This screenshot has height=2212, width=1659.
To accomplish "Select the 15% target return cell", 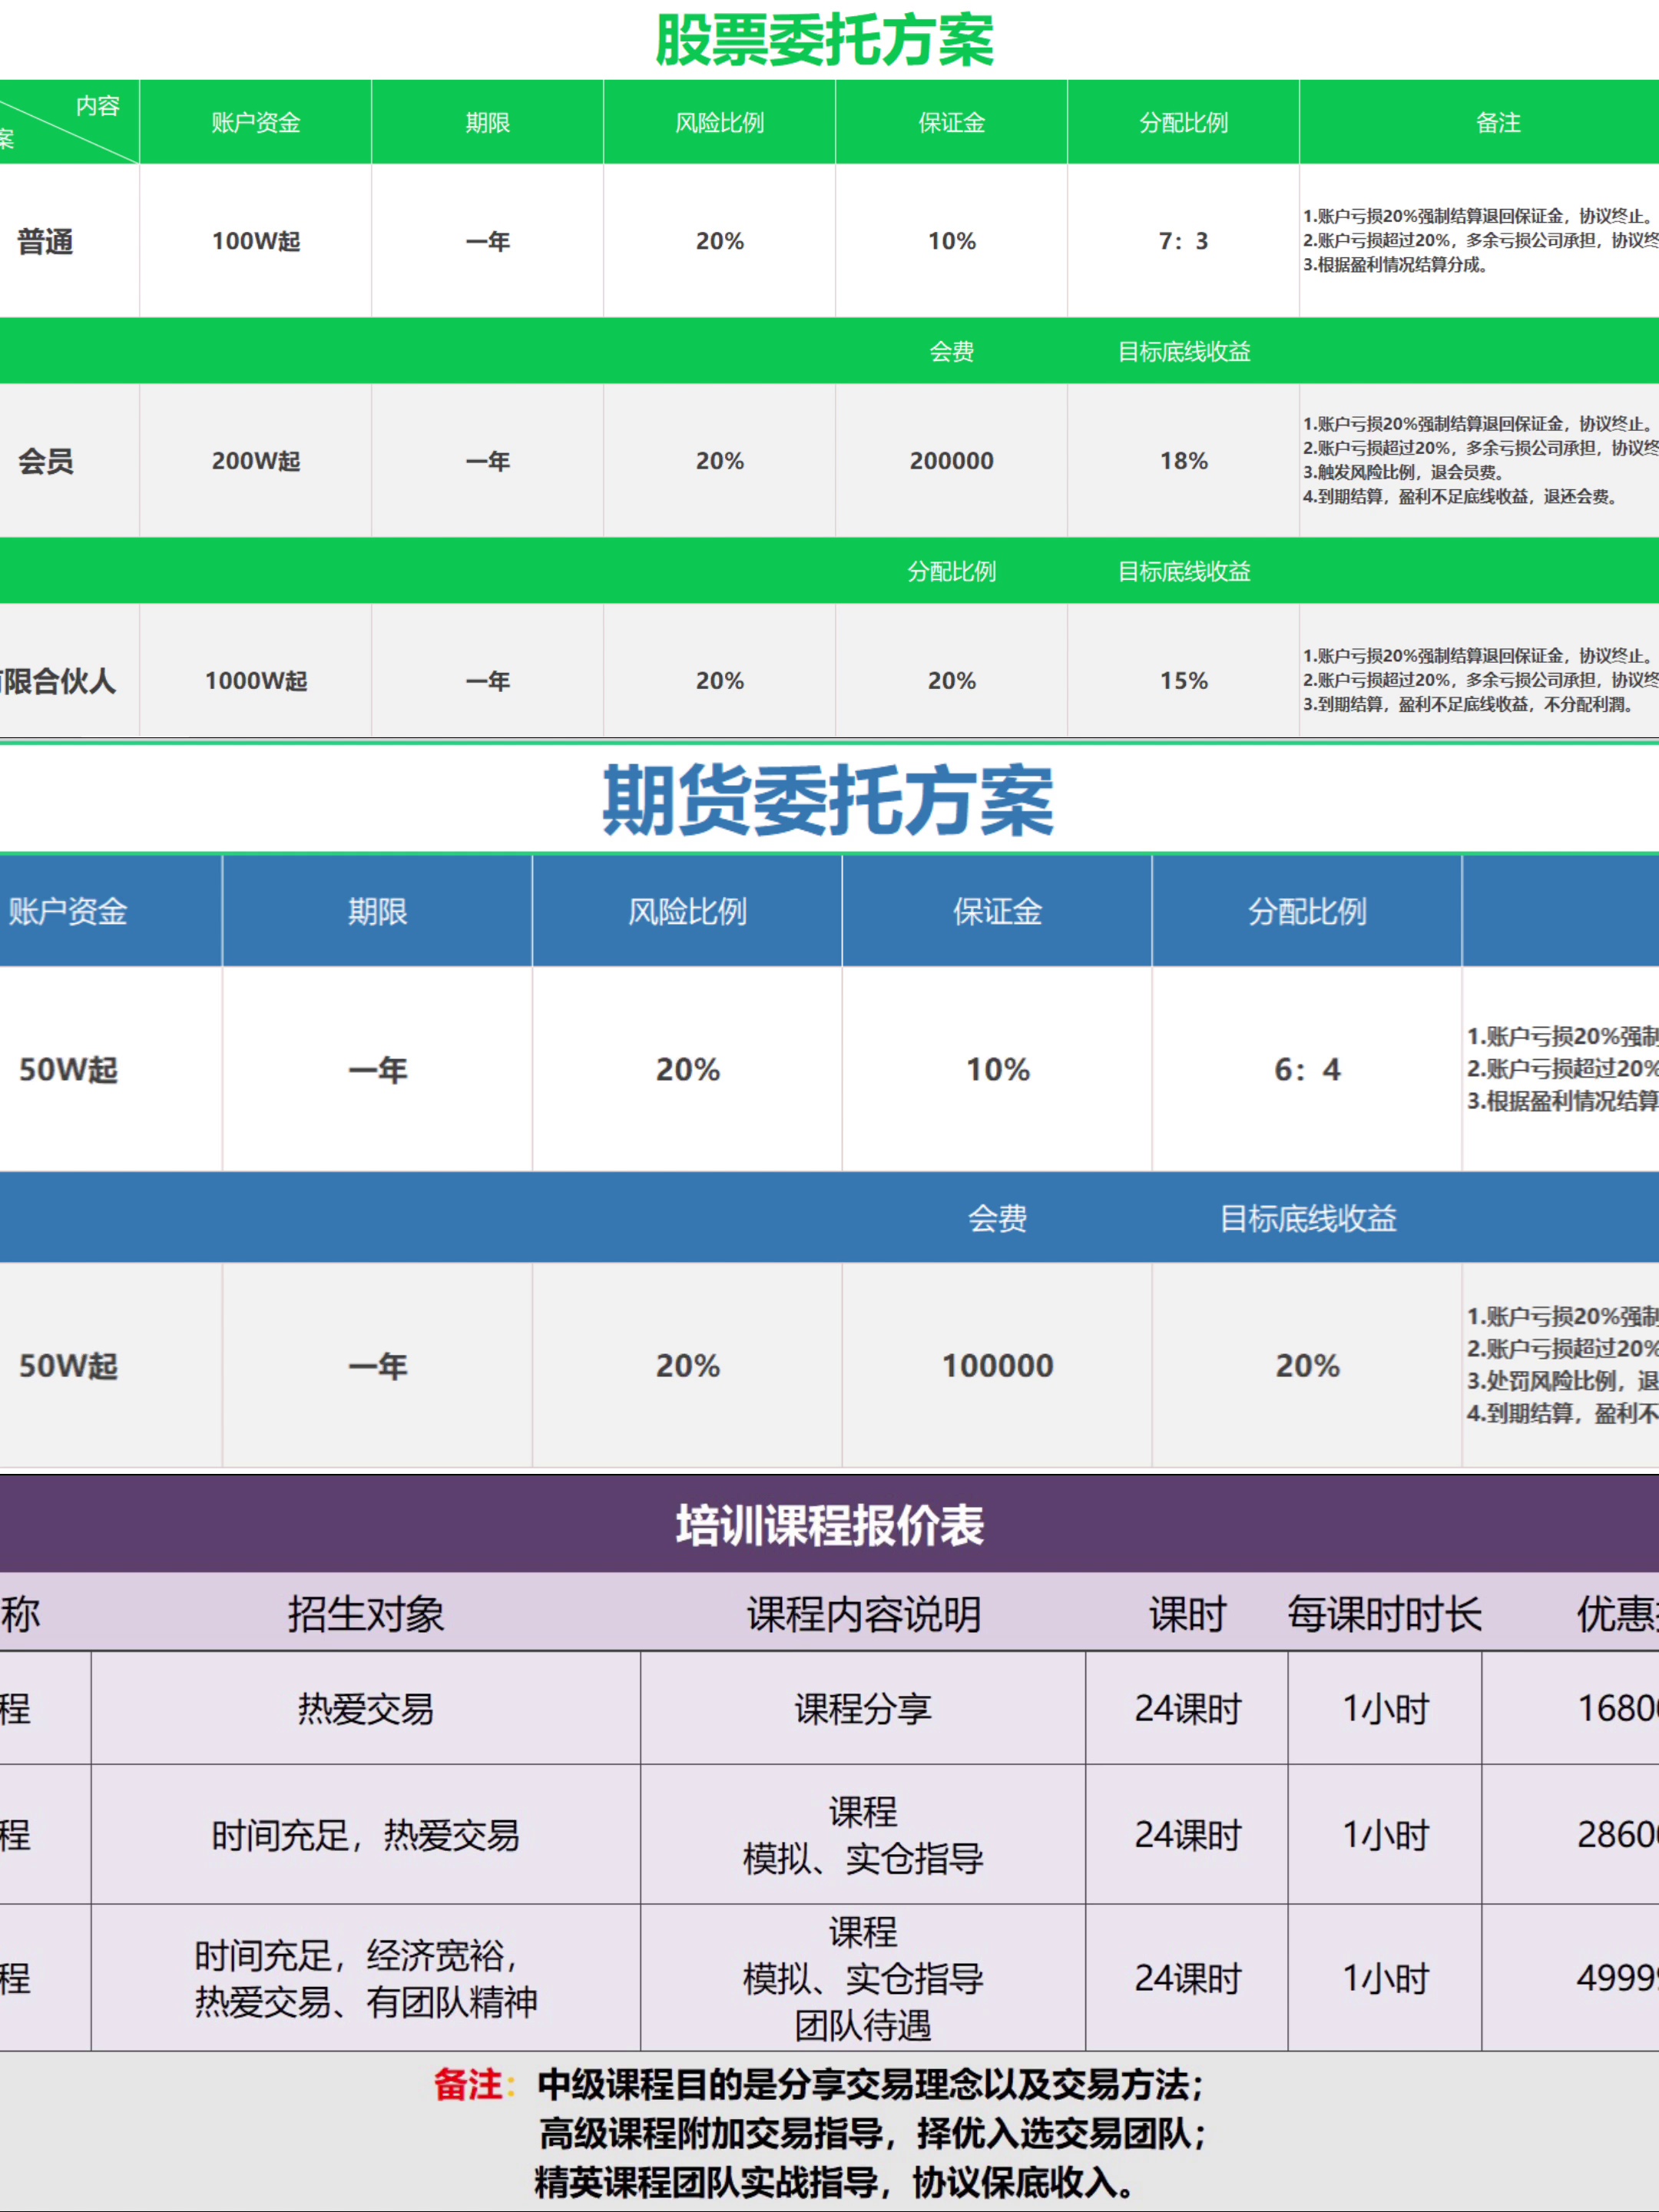I will (1183, 681).
